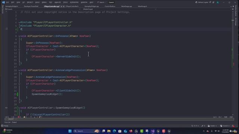Click pending changes pencil indicator
239x134 pixels.
click(203, 126)
